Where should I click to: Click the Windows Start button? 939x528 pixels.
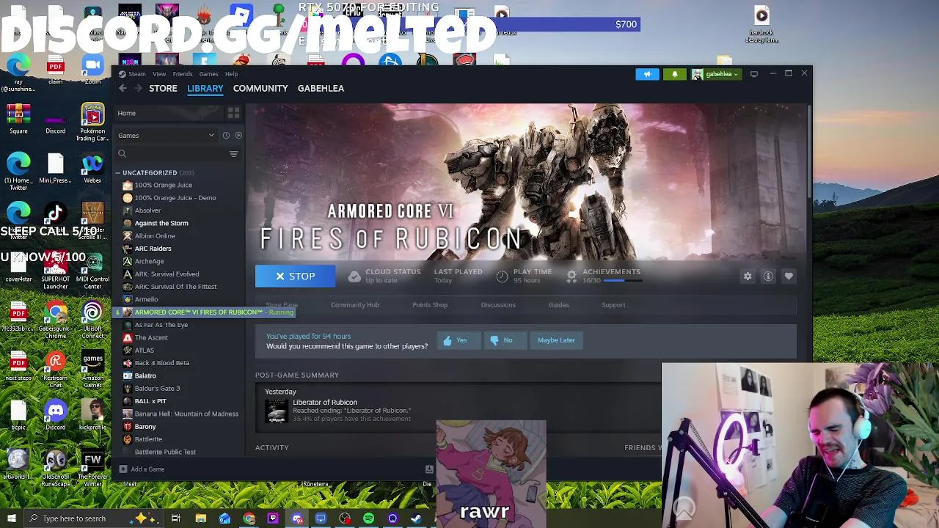pyautogui.click(x=11, y=518)
